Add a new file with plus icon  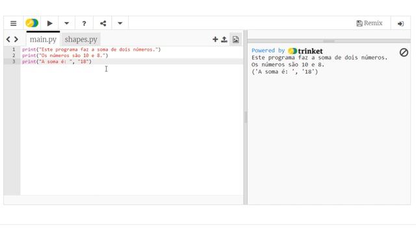coord(215,39)
